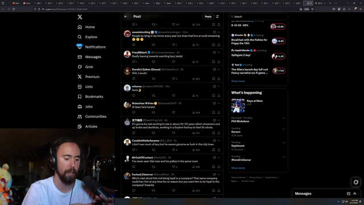Share the Nukeclear Winter reply

click(x=218, y=113)
